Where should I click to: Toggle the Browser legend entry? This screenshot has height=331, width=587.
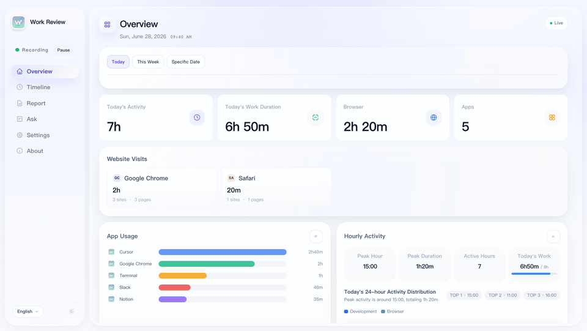(x=393, y=311)
